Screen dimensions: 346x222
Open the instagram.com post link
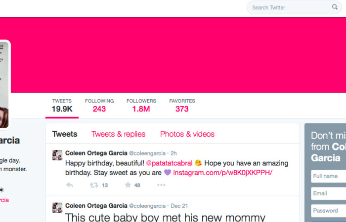(x=223, y=173)
